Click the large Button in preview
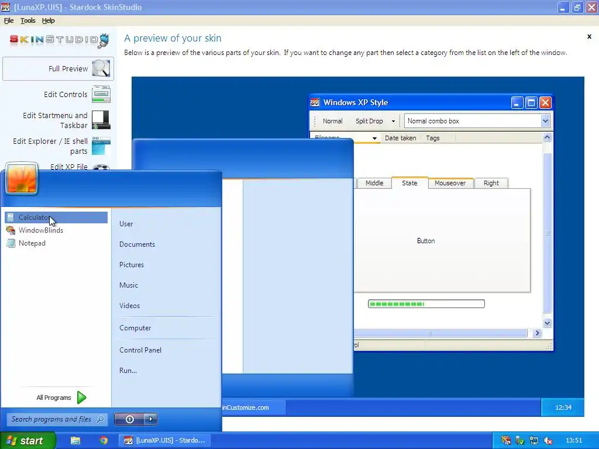 [426, 241]
